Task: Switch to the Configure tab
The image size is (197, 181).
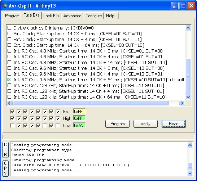Action: click(93, 16)
